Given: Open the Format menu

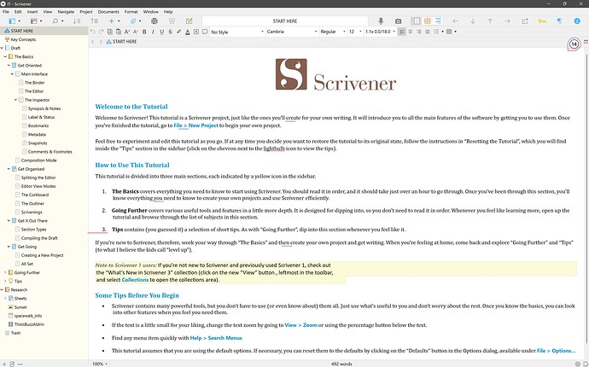Looking at the screenshot, I should coord(131,12).
